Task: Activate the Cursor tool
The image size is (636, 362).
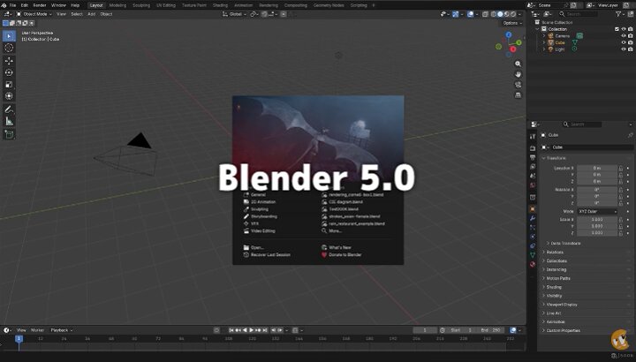Action: tap(9, 48)
